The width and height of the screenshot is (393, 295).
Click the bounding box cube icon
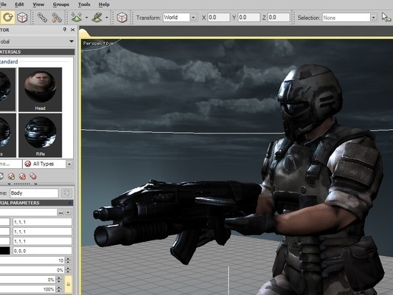122,18
